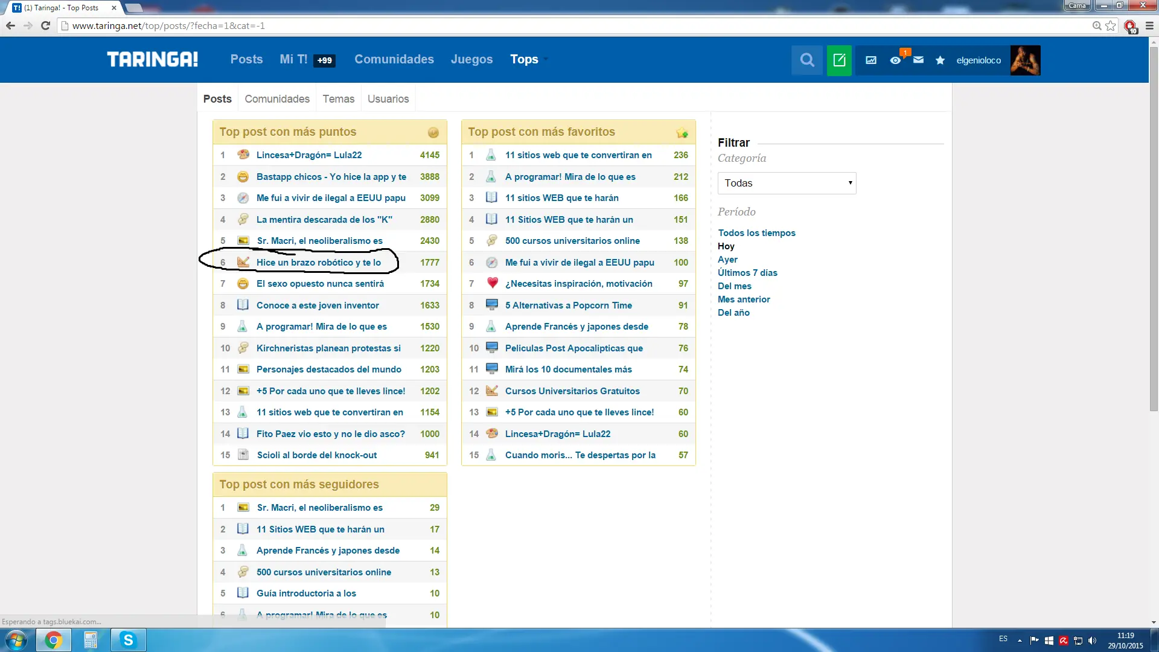This screenshot has height=652, width=1159.
Task: Click the green create-post icon
Action: (839, 60)
